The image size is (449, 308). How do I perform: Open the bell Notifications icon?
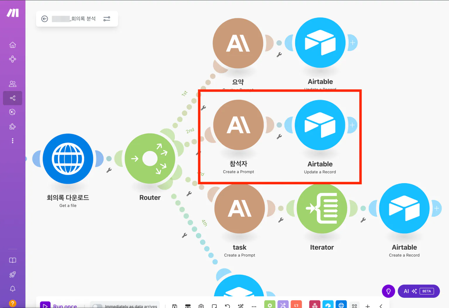[13, 289]
